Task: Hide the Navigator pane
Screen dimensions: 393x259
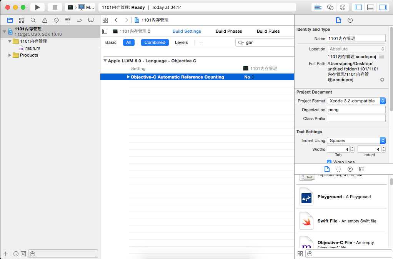Action: pyautogui.click(x=358, y=7)
